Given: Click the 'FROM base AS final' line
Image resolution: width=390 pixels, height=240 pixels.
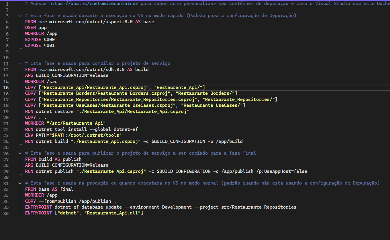Looking at the screenshot, I should click(49, 189).
